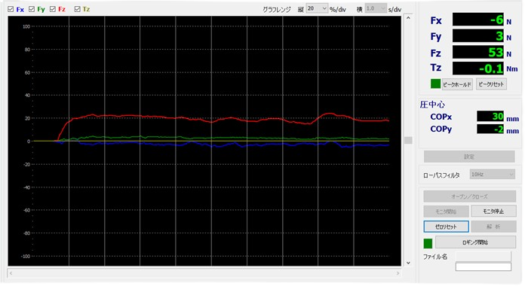This screenshot has height=286, width=525.
Task: Click the COPy value -2
Action: click(490, 129)
